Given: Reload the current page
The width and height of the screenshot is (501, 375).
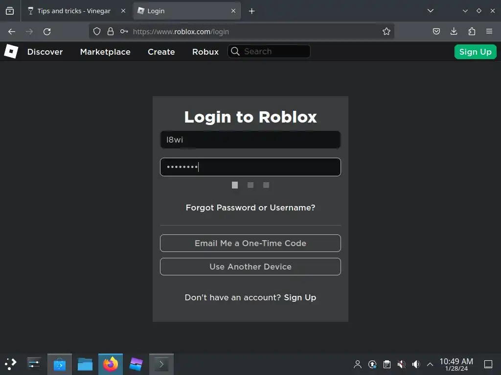Looking at the screenshot, I should tap(47, 32).
